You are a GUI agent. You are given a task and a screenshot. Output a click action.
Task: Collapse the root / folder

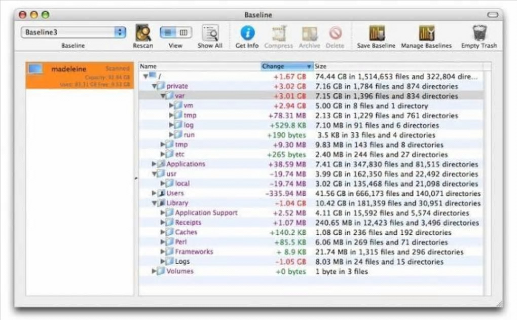point(145,77)
